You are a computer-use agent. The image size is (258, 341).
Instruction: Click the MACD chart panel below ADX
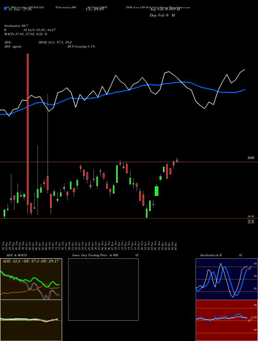(31, 320)
